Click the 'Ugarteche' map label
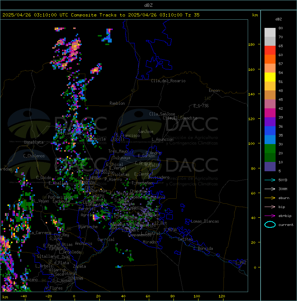Screen dimensions: 297x301 (88, 227)
